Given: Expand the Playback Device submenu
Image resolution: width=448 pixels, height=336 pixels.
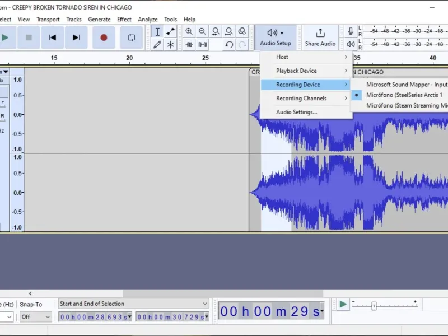Looking at the screenshot, I should (306, 71).
